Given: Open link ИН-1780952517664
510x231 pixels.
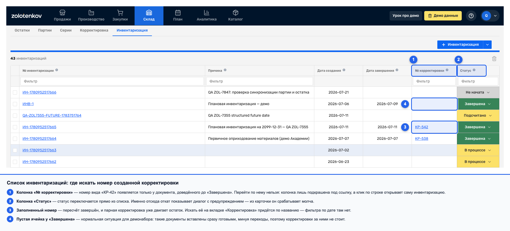Looking at the screenshot, I should (x=39, y=138).
